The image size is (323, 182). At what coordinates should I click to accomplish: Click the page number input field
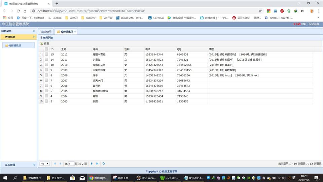click(71, 163)
